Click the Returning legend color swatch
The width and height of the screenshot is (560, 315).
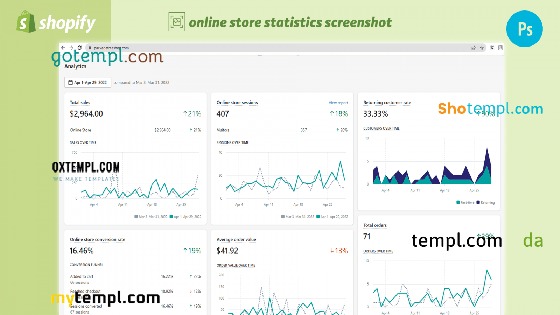pyautogui.click(x=478, y=202)
